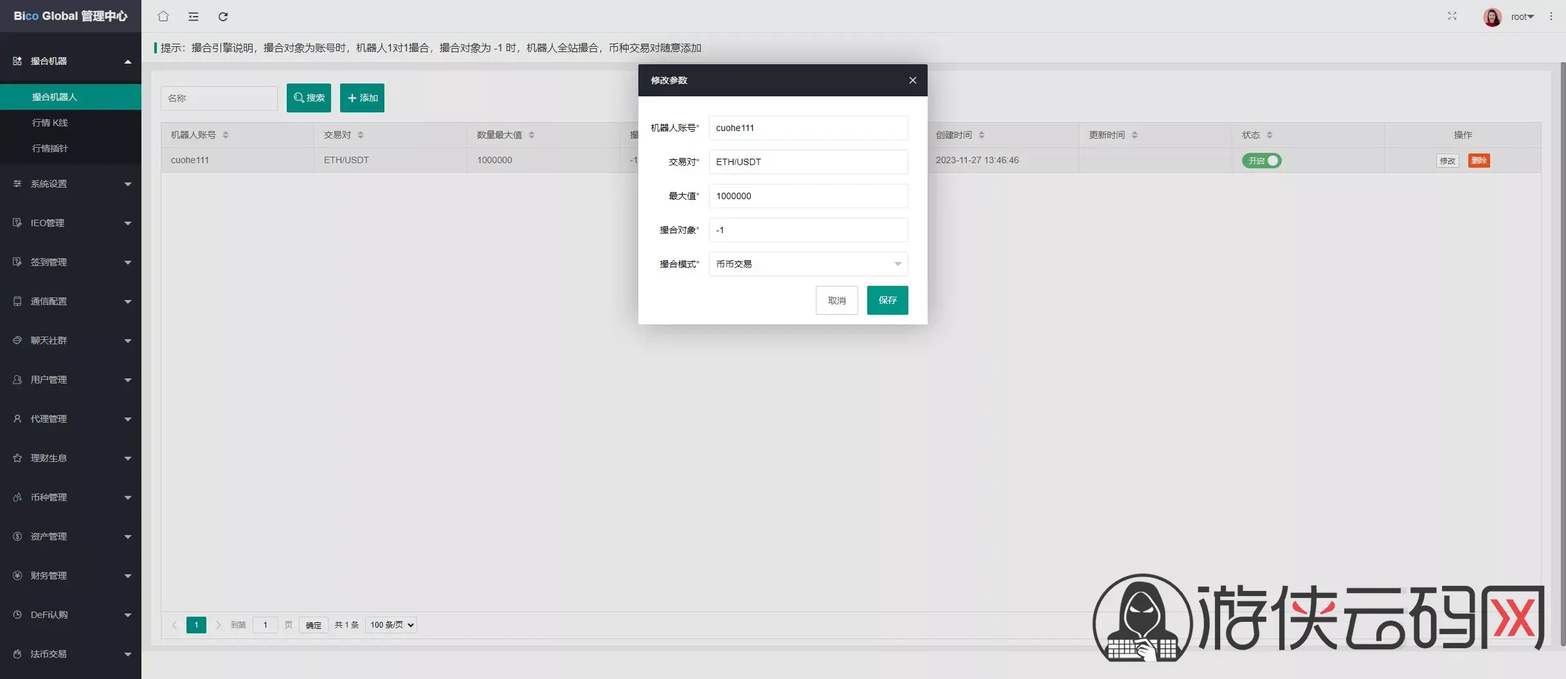1566x679 pixels.
Task: Click 取消 to cancel the dialog
Action: [836, 301]
